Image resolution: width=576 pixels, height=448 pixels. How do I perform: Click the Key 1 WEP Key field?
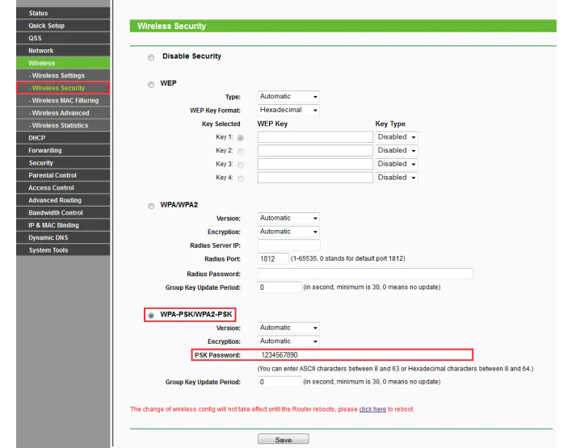pos(315,137)
